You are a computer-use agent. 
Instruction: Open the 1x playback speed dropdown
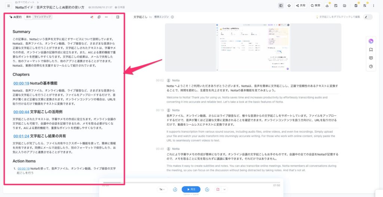pyautogui.click(x=162, y=190)
